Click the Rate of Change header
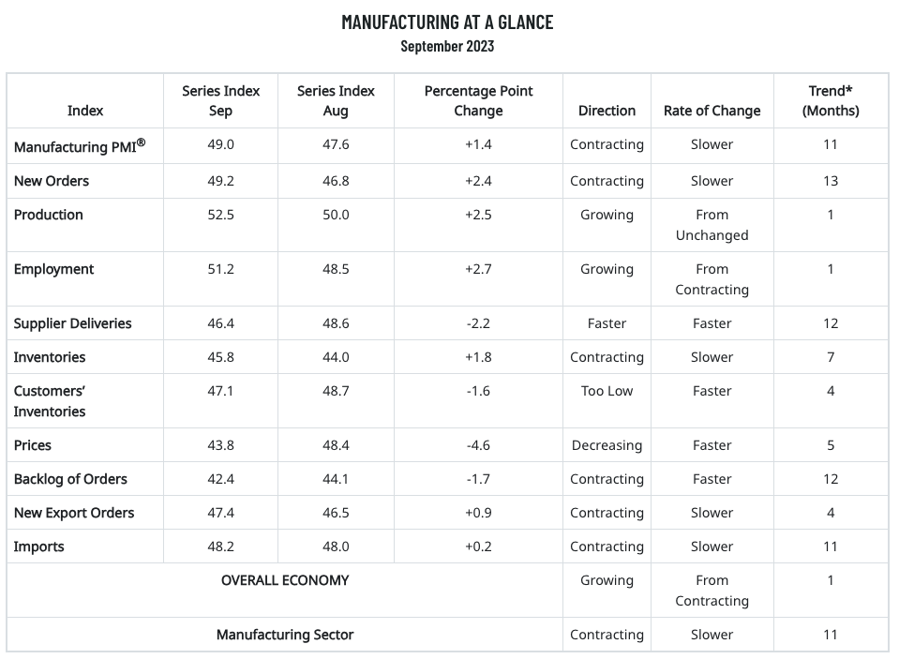Screen dimensions: 899x659 pos(712,111)
